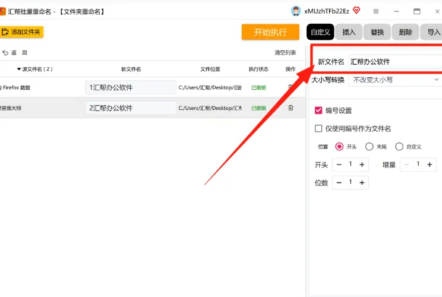Go to the 删除 tab
Viewport: 442px width, 297px height.
pos(405,32)
